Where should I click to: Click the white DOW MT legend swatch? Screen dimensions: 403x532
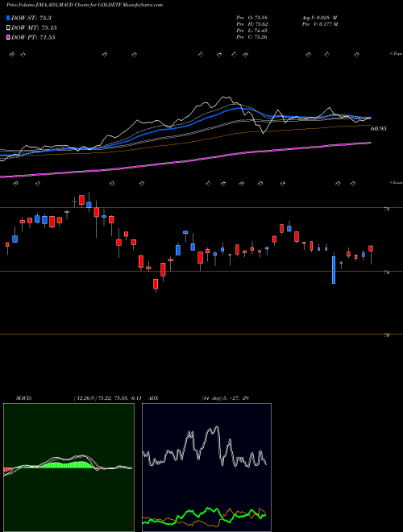tap(9, 28)
